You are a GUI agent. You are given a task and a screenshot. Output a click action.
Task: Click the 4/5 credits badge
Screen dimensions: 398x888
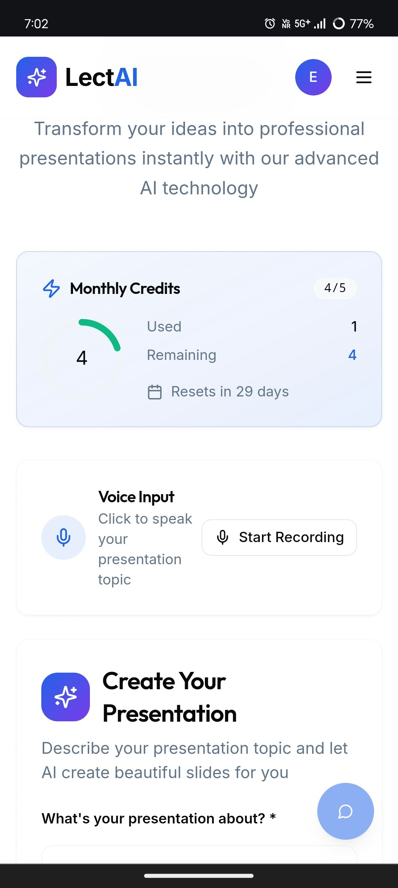click(335, 288)
